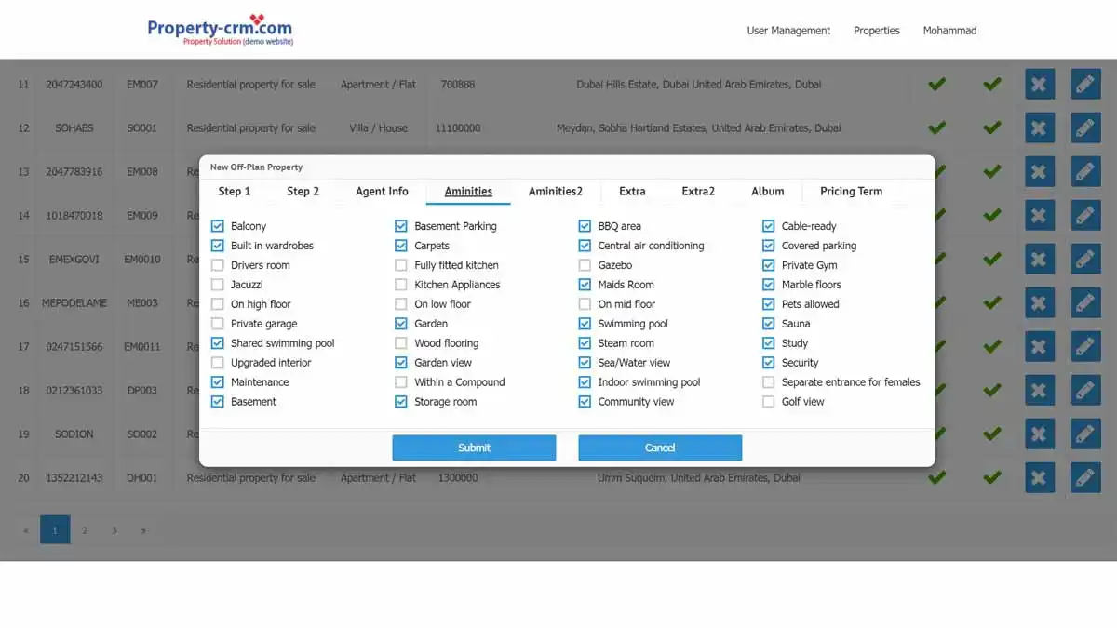Click the edit pencil icon for SOHAES row
This screenshot has width=1117, height=628.
coord(1085,127)
